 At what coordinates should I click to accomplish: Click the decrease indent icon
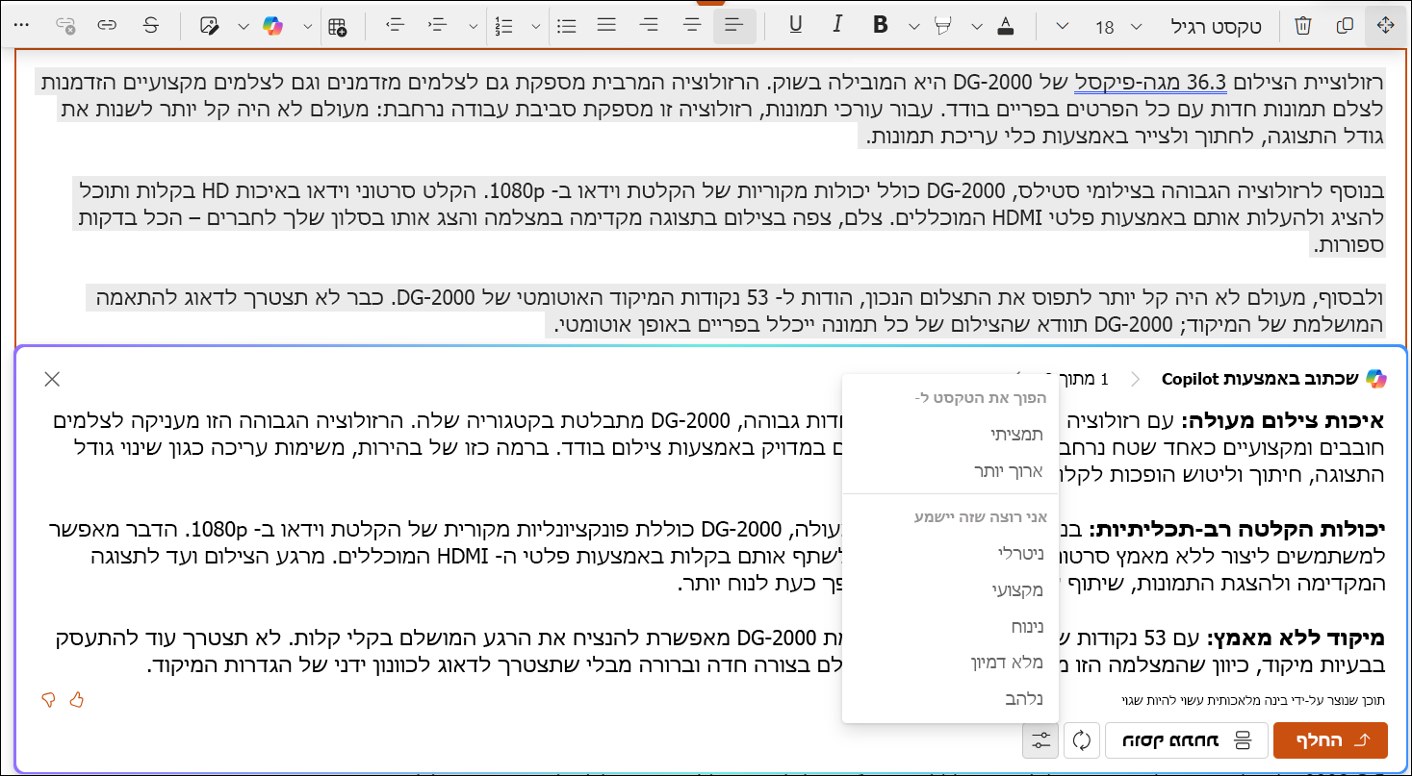[394, 26]
